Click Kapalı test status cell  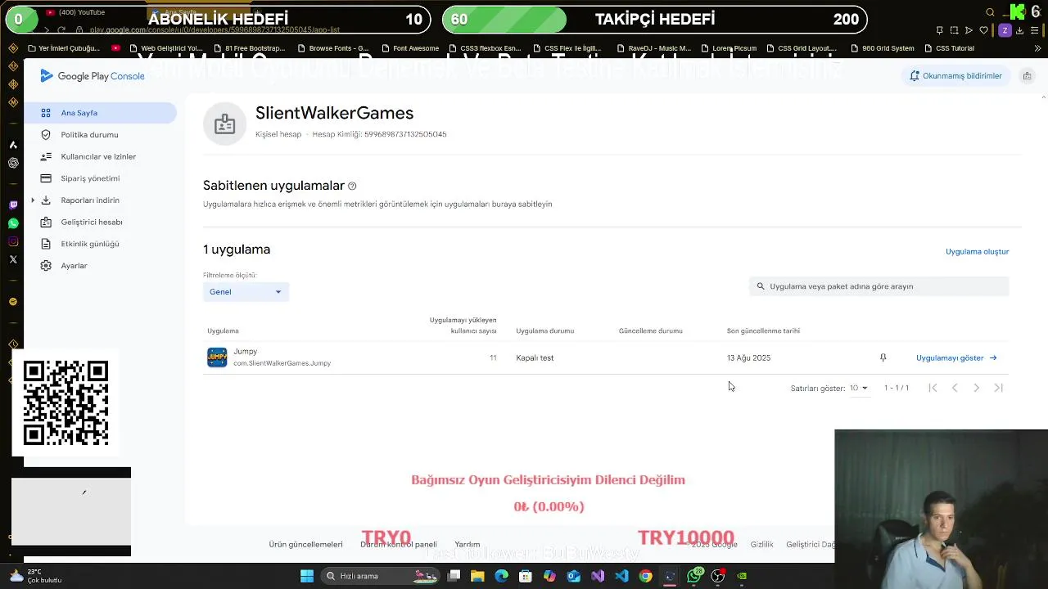pyautogui.click(x=535, y=357)
